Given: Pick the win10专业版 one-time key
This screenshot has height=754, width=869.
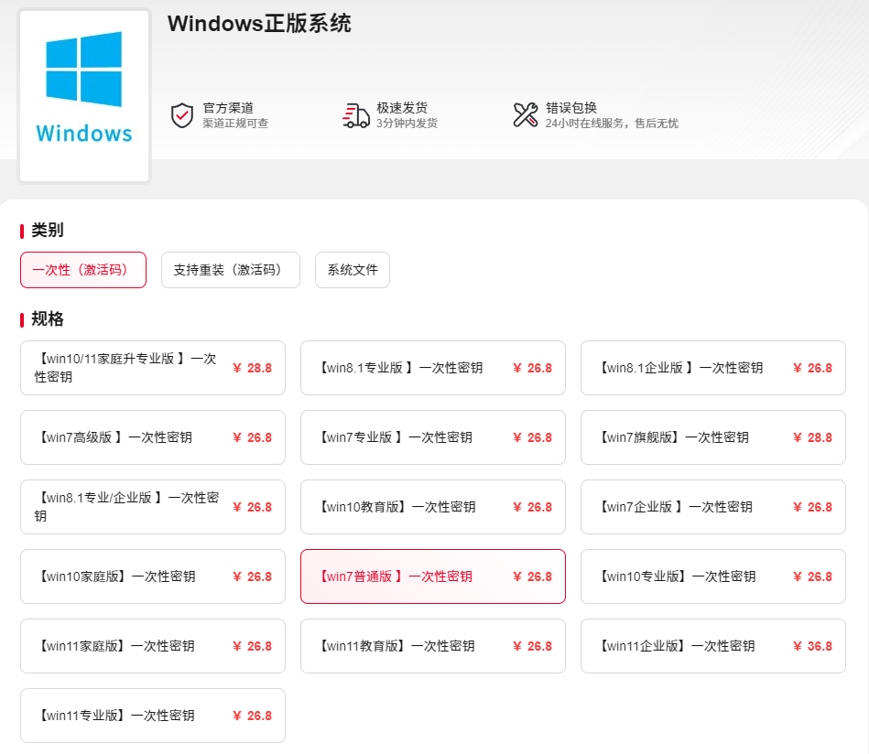Looking at the screenshot, I should pos(713,576).
